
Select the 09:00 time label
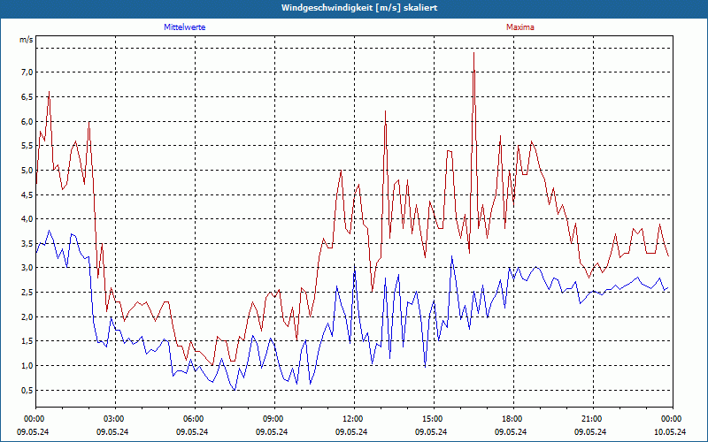click(272, 419)
